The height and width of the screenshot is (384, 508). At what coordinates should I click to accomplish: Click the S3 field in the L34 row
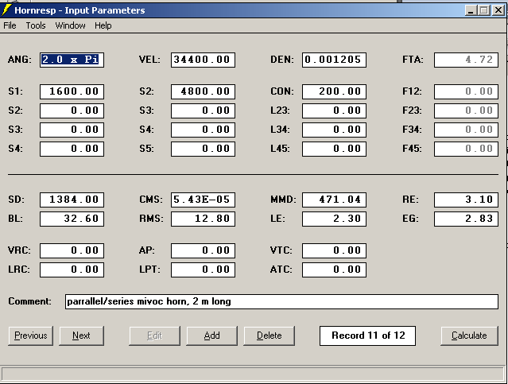point(72,130)
